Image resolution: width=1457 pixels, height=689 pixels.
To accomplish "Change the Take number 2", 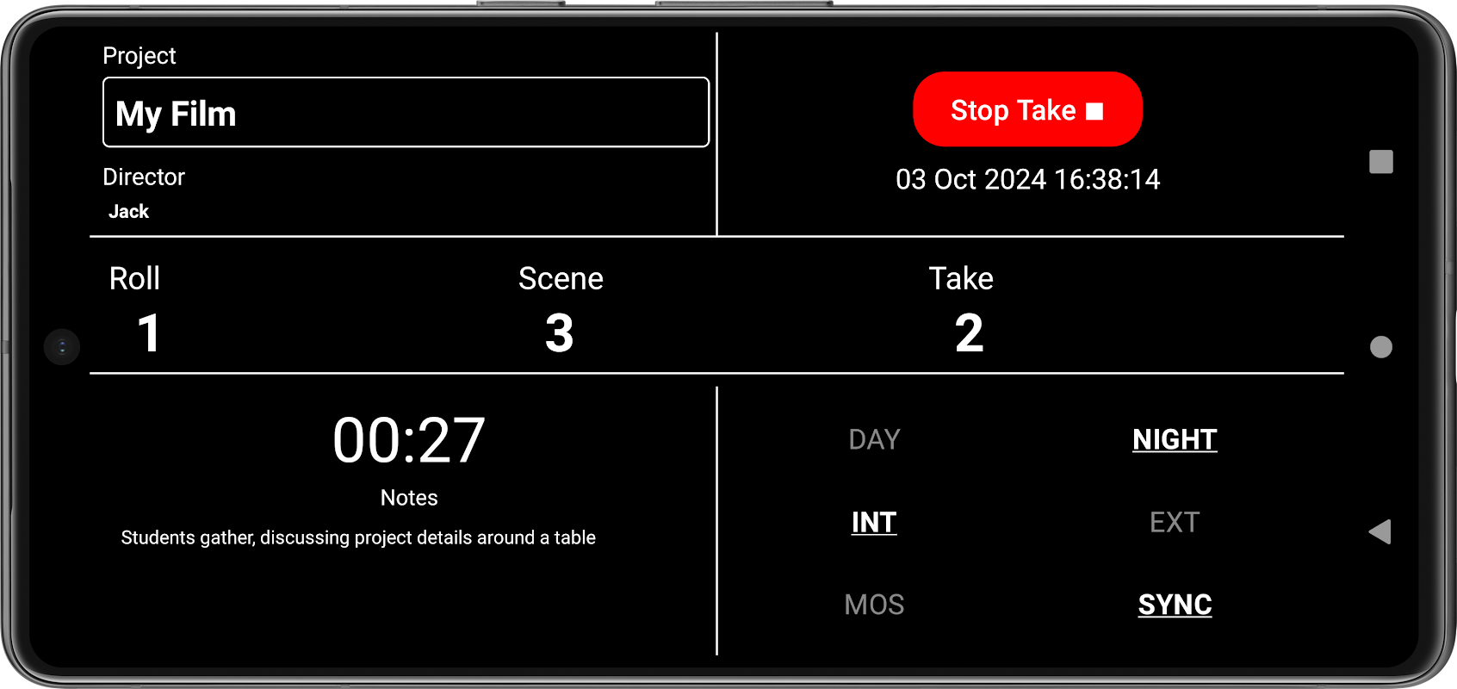I will [969, 333].
